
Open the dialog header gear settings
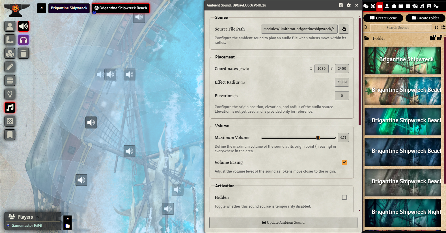(x=349, y=5)
